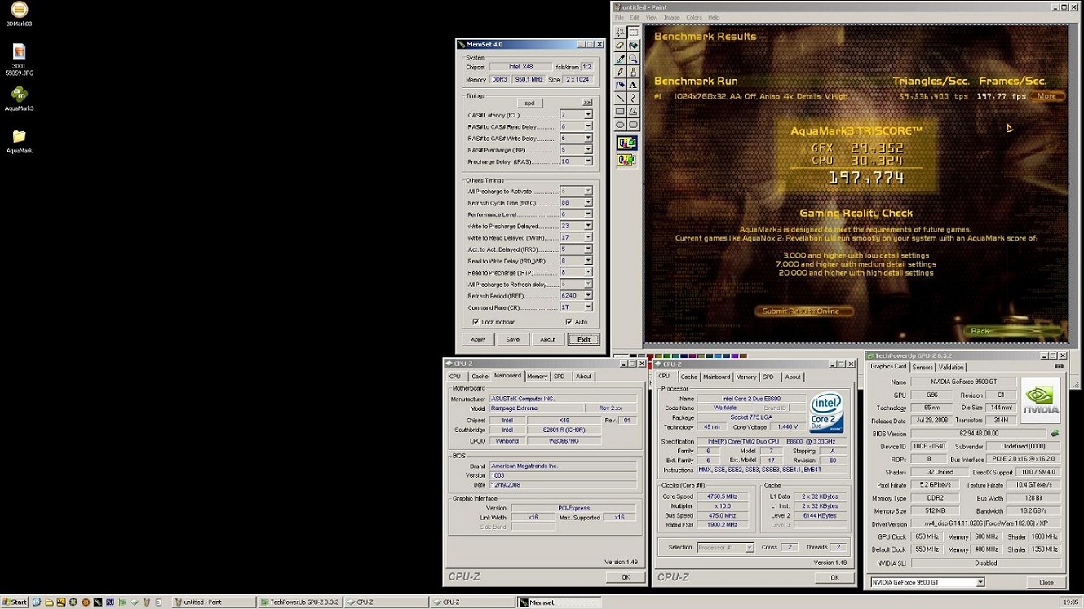Toggle the Auto checkbox in MemSet
Screen dimensions: 1084x609
(569, 322)
